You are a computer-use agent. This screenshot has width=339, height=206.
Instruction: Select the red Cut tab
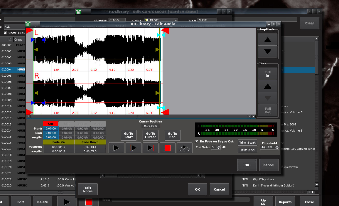pyautogui.click(x=51, y=124)
